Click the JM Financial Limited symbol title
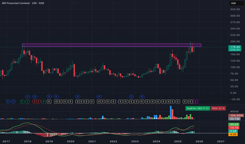This screenshot has width=245, height=144. pyautogui.click(x=16, y=3)
